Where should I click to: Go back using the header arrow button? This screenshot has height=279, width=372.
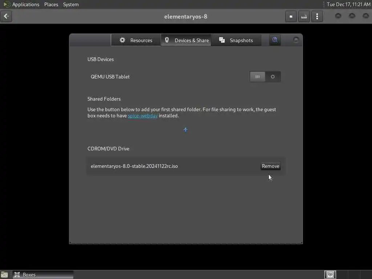pyautogui.click(x=6, y=16)
